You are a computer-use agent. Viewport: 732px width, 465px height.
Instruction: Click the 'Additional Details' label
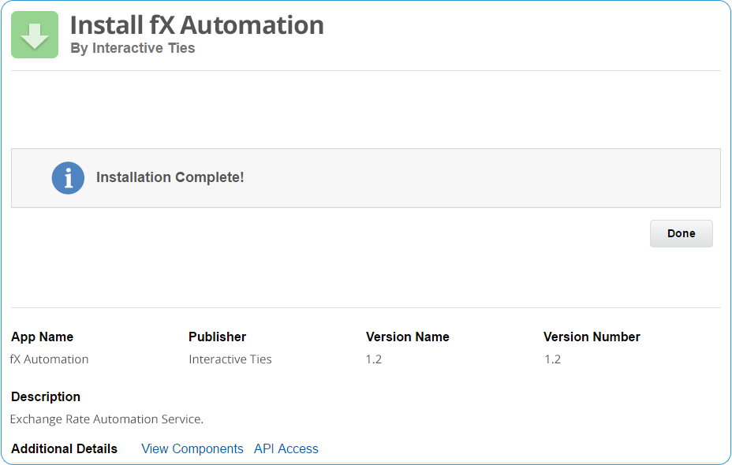point(65,448)
